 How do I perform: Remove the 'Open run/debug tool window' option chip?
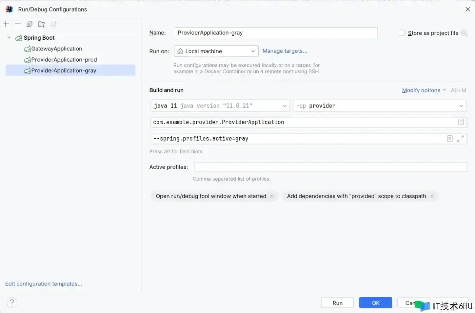point(272,196)
